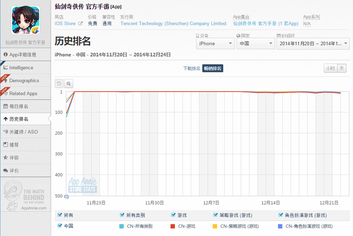Expand the date range dropdown
The height and width of the screenshot is (236, 353).
[313, 43]
